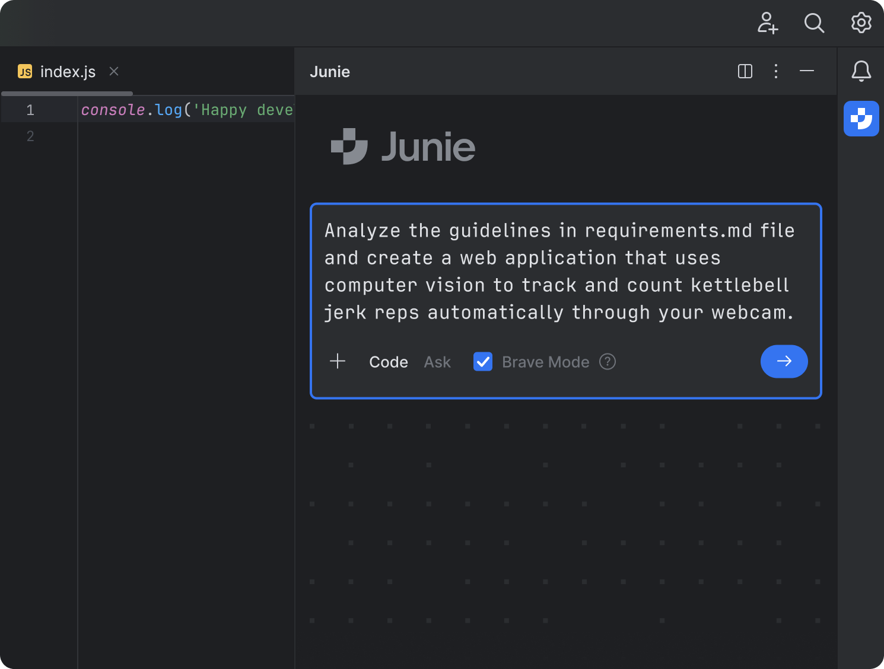Viewport: 884px width, 669px height.
Task: Switch to the index.js editor tab
Action: click(x=67, y=71)
